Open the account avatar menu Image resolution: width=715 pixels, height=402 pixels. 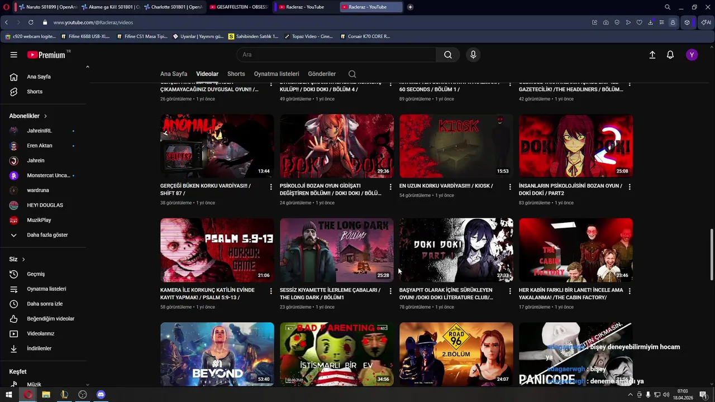click(x=692, y=55)
